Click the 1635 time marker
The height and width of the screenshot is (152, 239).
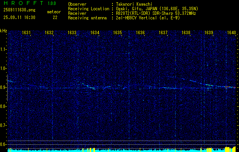click(x=117, y=32)
